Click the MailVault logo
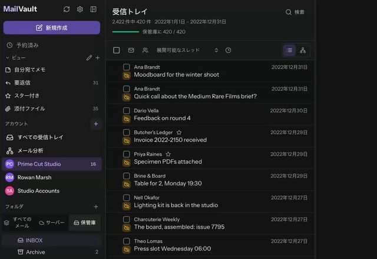The image size is (377, 259). (20, 9)
